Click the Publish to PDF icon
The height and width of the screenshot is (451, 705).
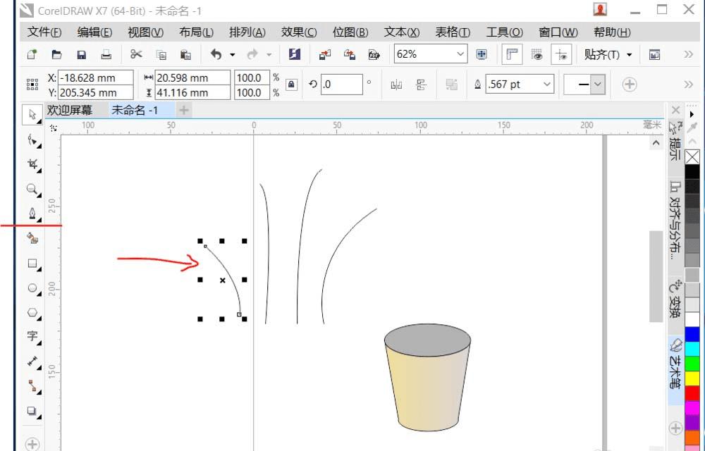tap(374, 54)
